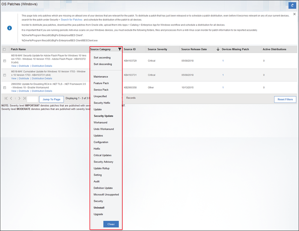Screen dimensions: 299x231
Task: Open the Search for Patches link
Action: coord(71,20)
